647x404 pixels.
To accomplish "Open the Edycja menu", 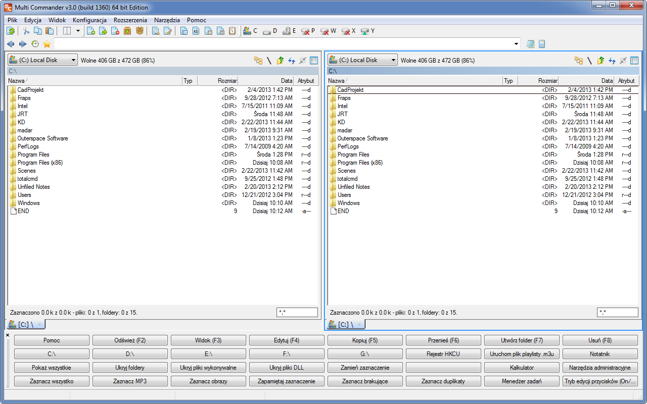I will (x=33, y=20).
